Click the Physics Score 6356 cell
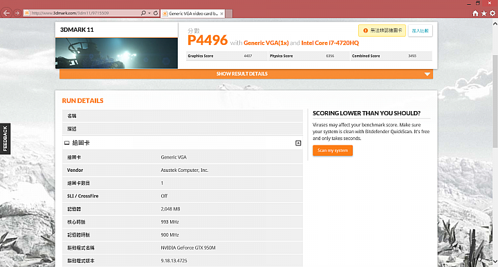 tap(309, 56)
